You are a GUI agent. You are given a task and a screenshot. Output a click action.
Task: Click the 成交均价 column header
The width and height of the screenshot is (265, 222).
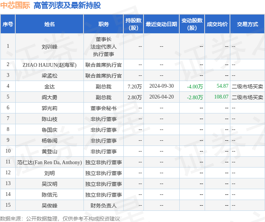217,24
